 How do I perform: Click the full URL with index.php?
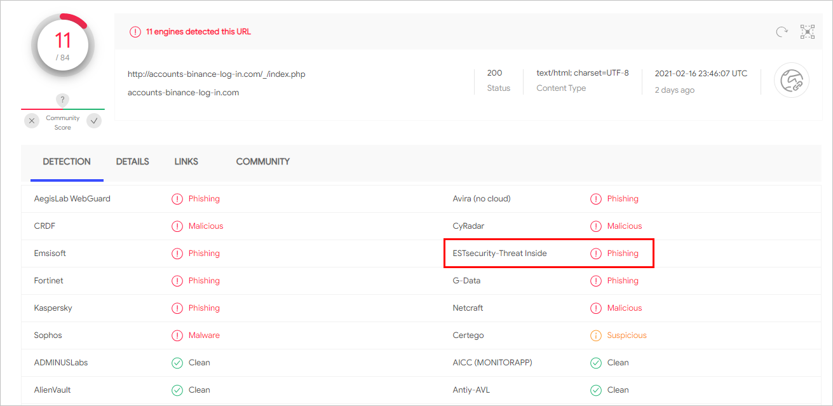click(217, 74)
